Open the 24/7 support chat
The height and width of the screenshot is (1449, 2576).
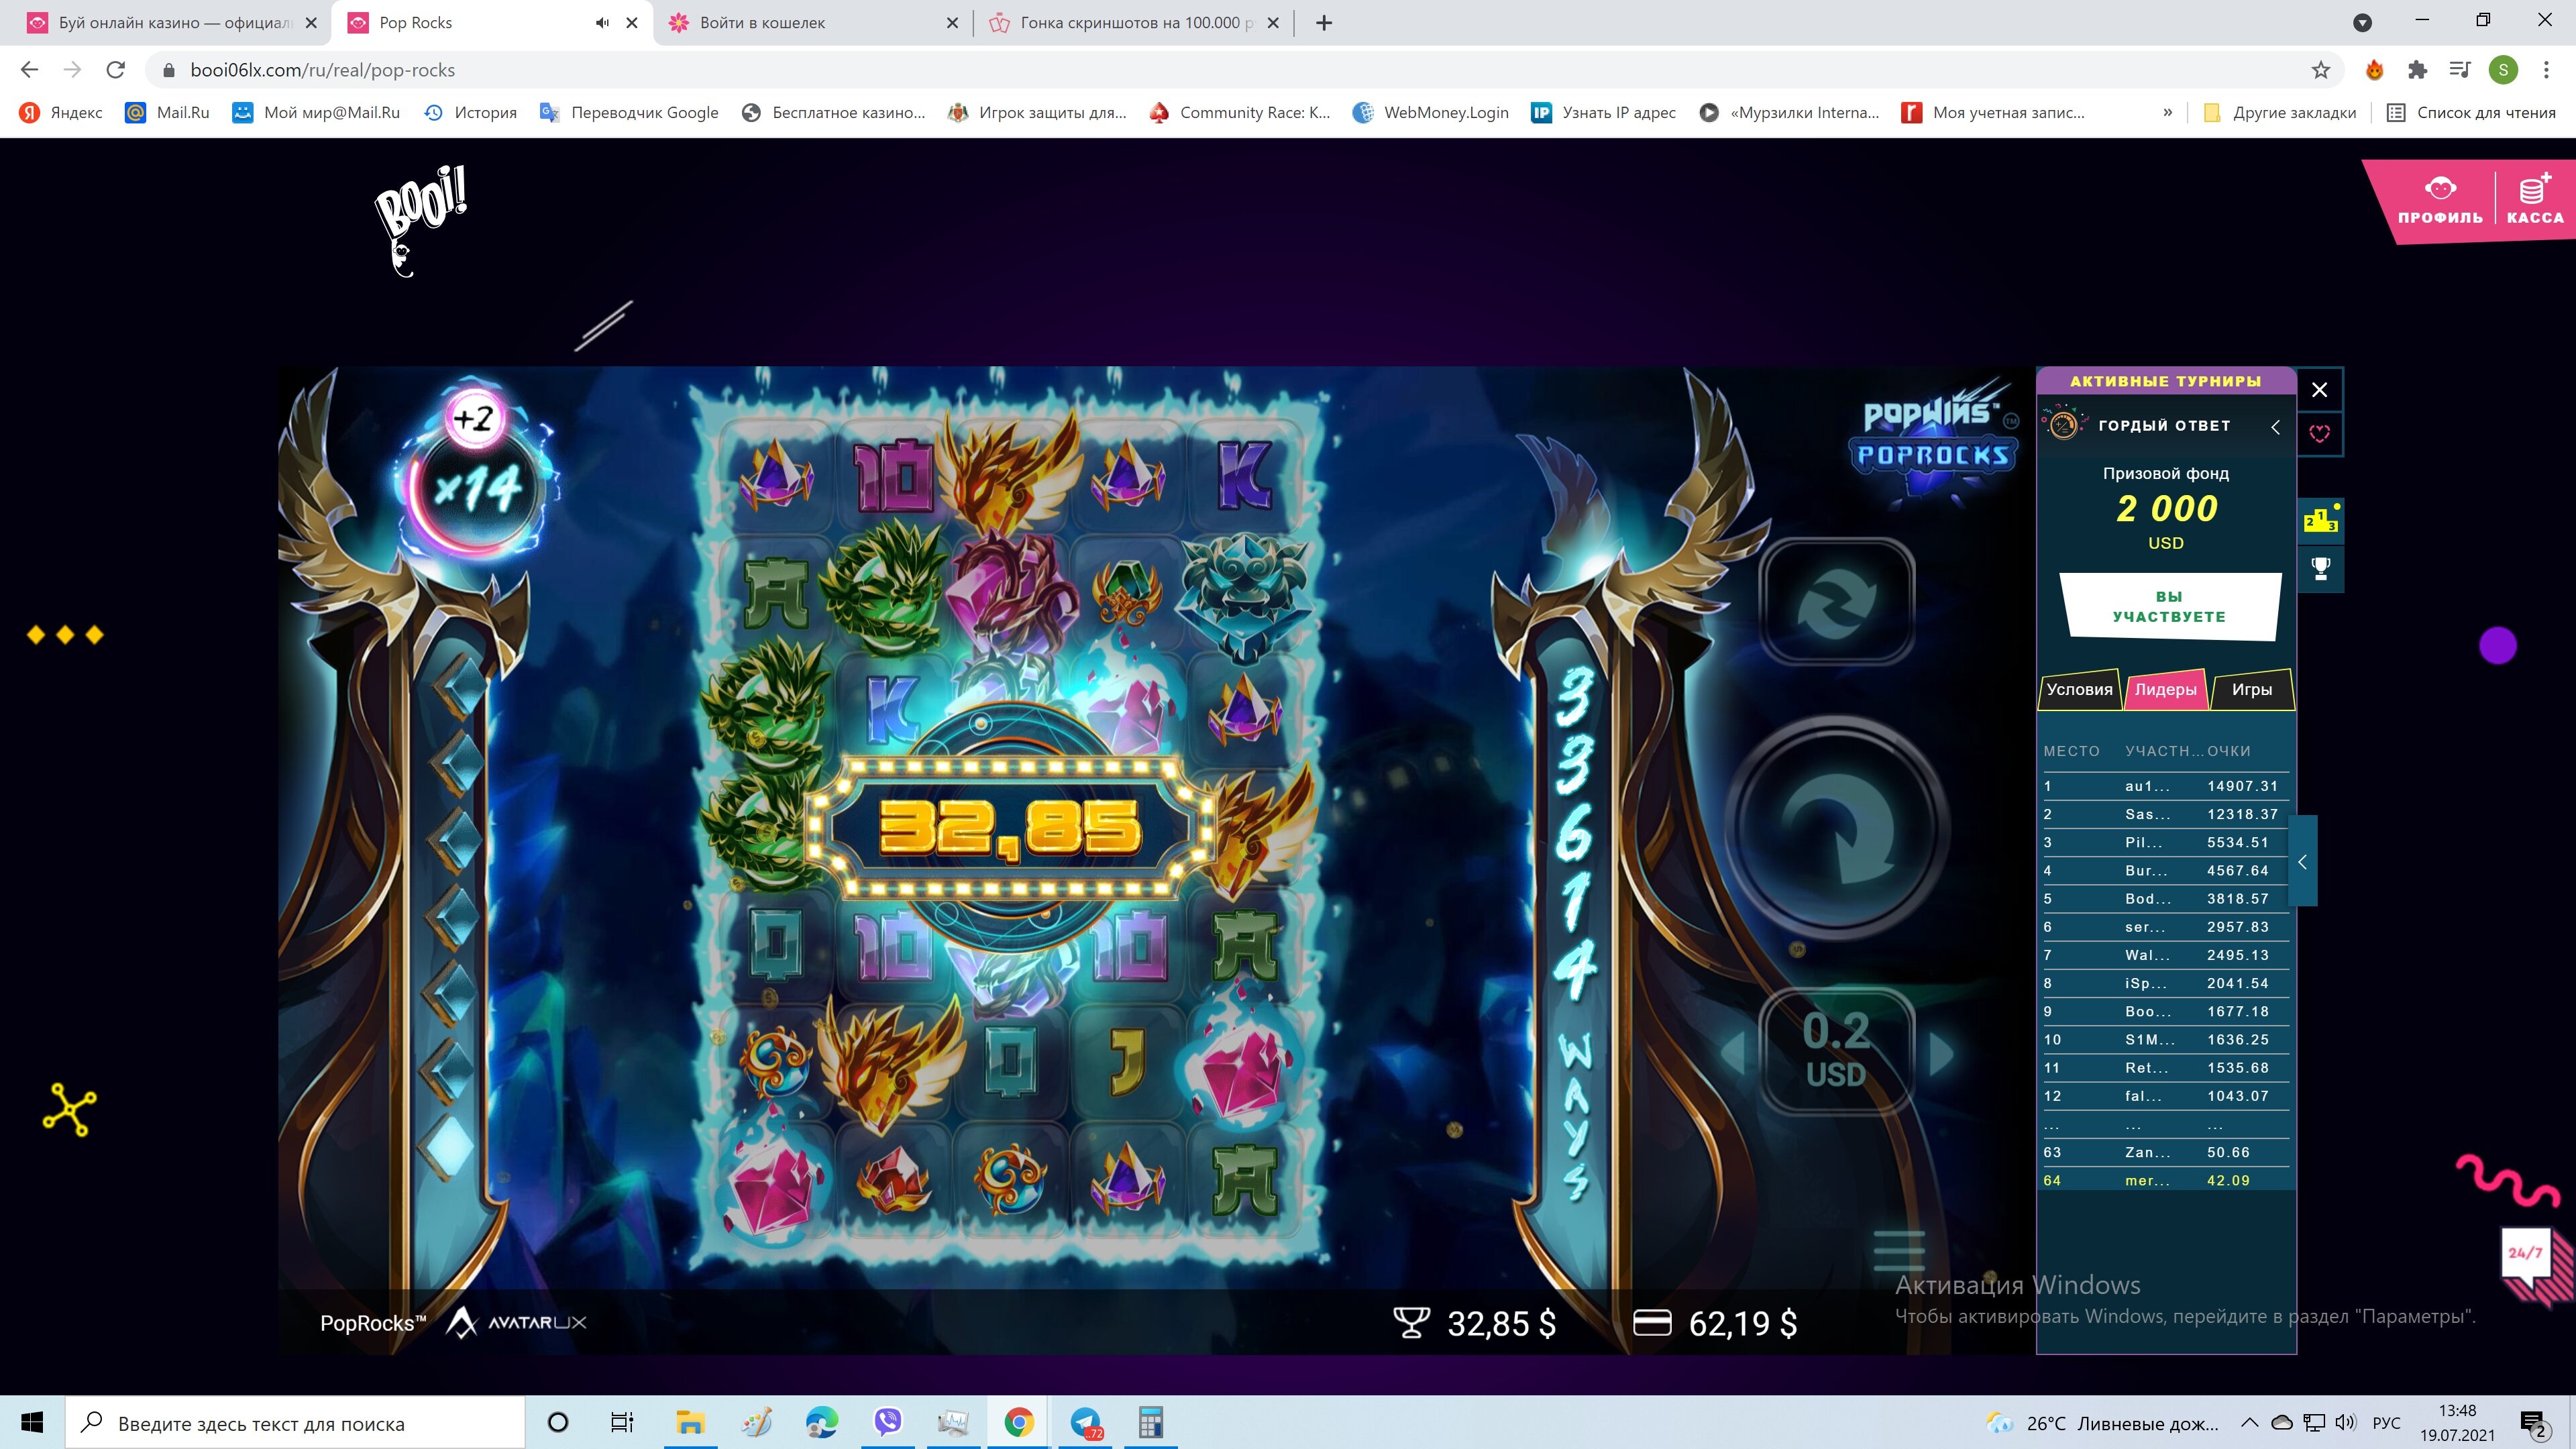[2526, 1254]
